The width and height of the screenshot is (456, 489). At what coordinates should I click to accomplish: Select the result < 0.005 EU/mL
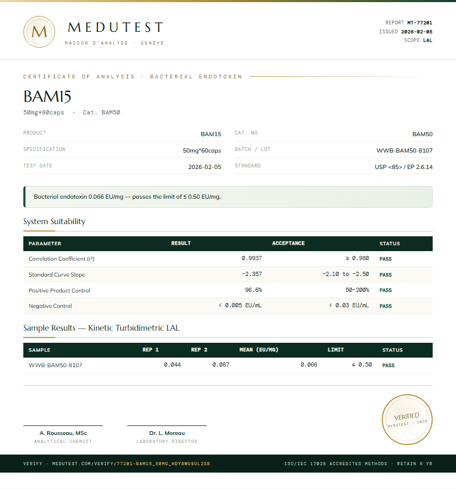pos(240,305)
